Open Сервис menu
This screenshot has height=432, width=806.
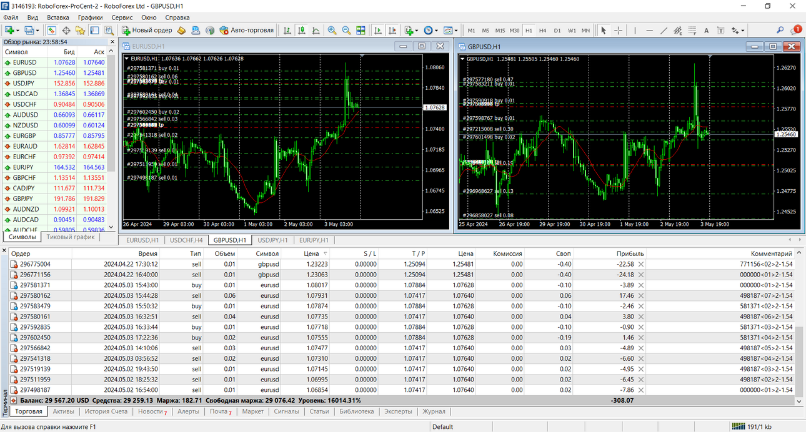122,17
